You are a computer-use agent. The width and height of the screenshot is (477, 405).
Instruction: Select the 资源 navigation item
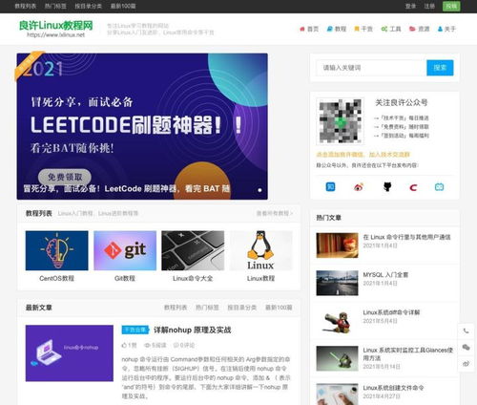pos(419,29)
